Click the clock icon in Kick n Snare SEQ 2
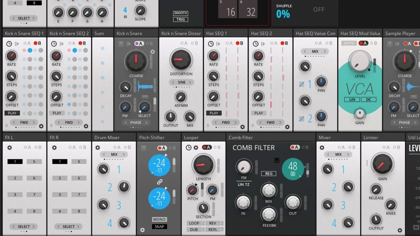 tap(53, 44)
